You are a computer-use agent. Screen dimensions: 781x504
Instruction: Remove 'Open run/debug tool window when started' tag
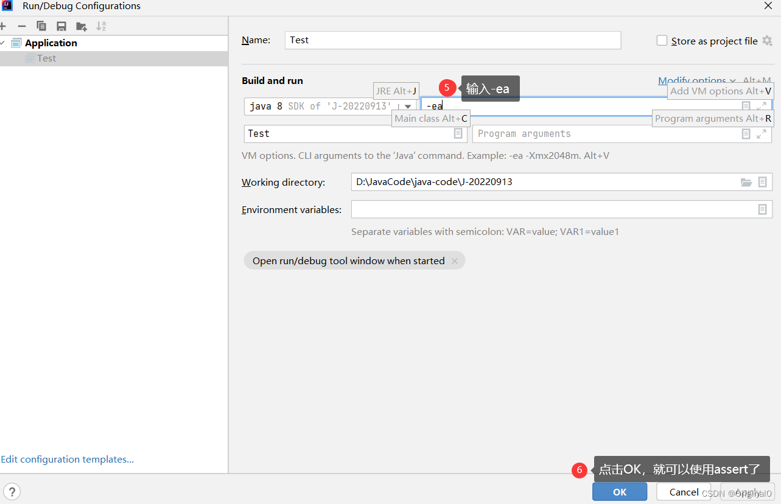pos(455,261)
